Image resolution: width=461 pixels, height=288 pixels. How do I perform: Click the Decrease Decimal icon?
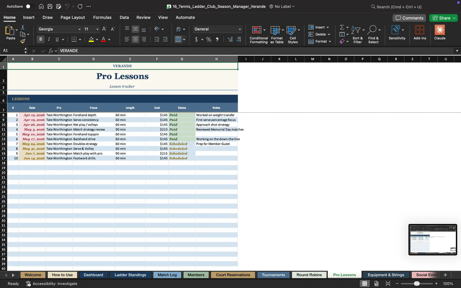pos(239,39)
